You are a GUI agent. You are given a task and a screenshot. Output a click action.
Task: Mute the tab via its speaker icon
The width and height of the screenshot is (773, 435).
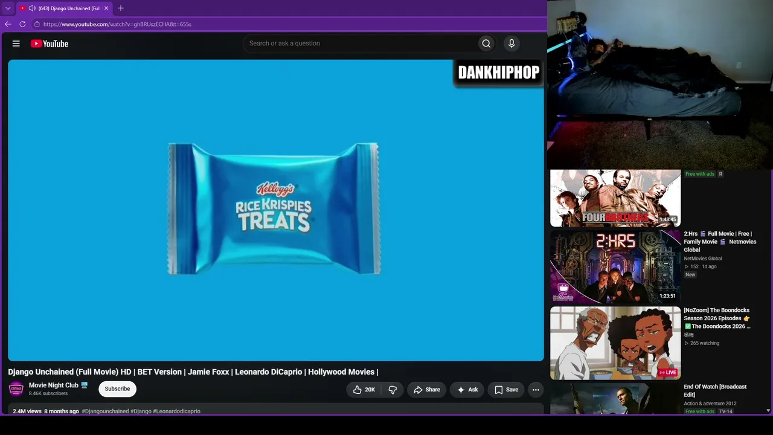pos(31,8)
